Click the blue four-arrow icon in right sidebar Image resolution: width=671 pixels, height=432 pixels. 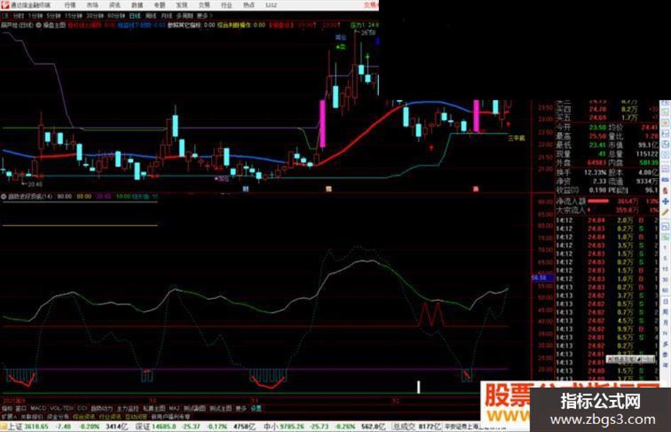[665, 201]
